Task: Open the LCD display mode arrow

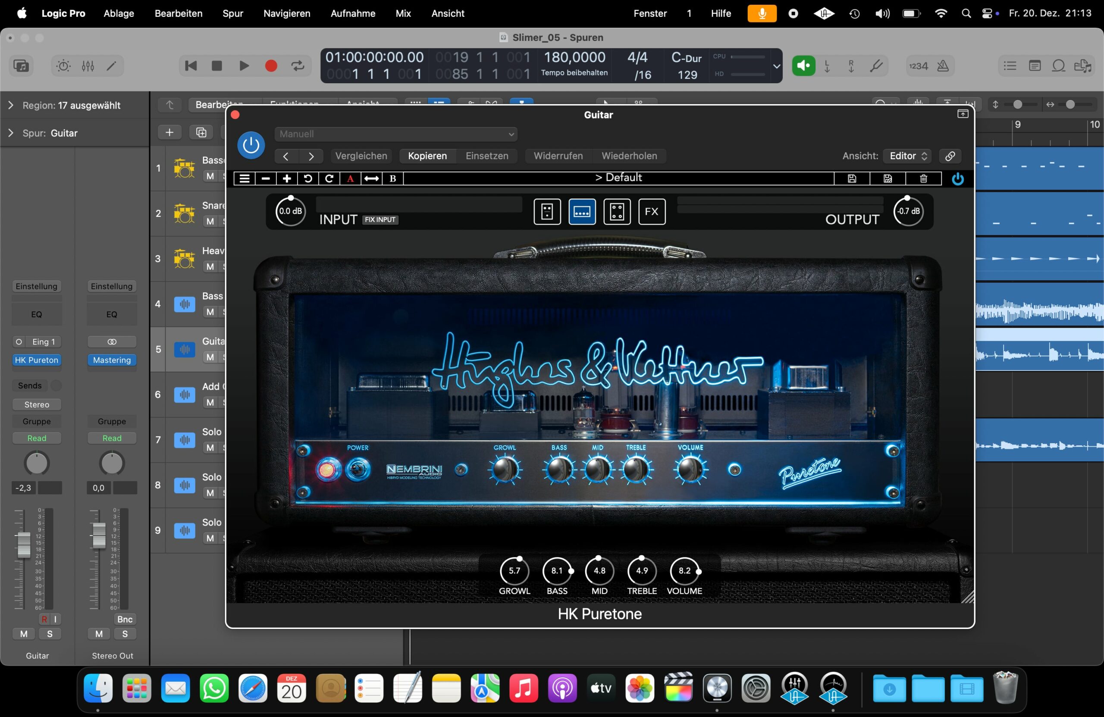Action: pyautogui.click(x=776, y=66)
